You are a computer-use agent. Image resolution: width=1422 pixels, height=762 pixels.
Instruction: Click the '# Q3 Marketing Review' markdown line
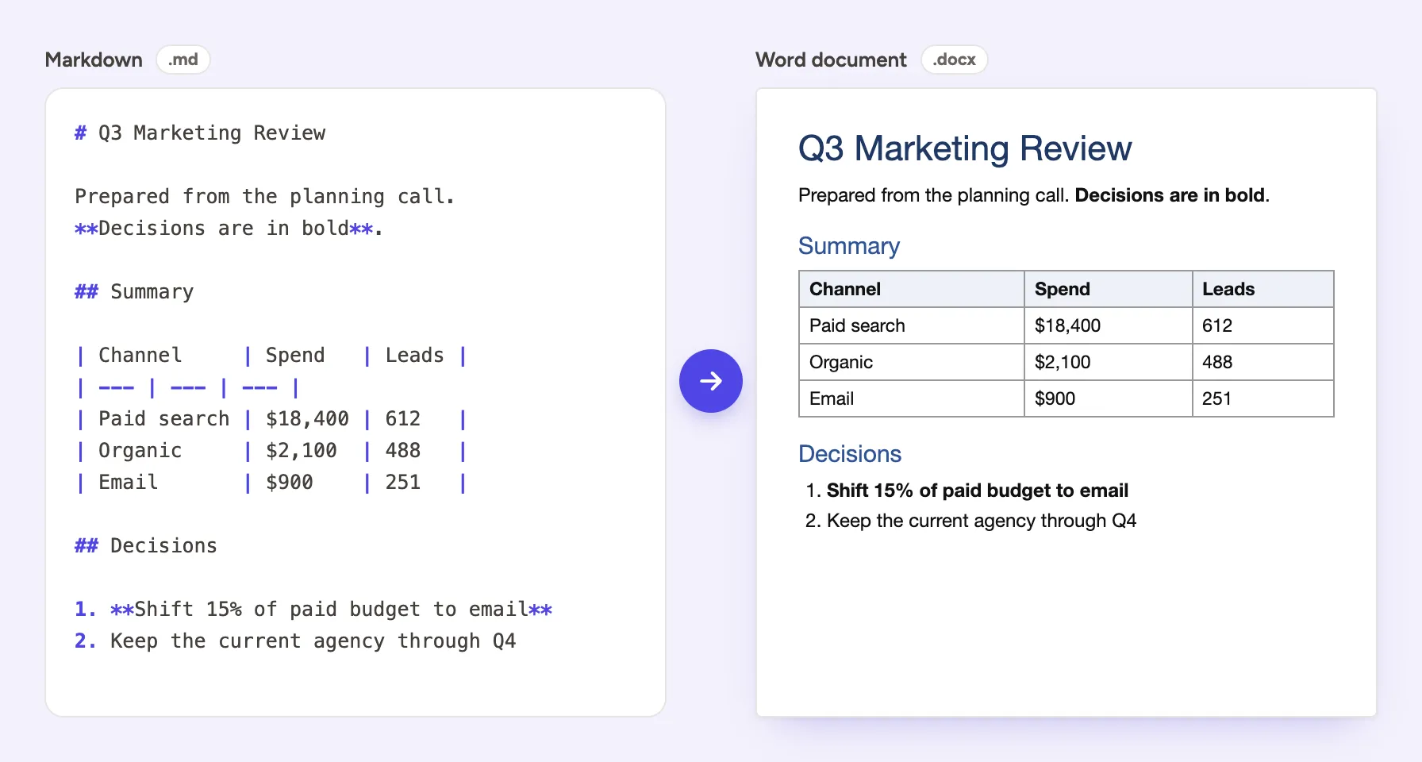(200, 133)
